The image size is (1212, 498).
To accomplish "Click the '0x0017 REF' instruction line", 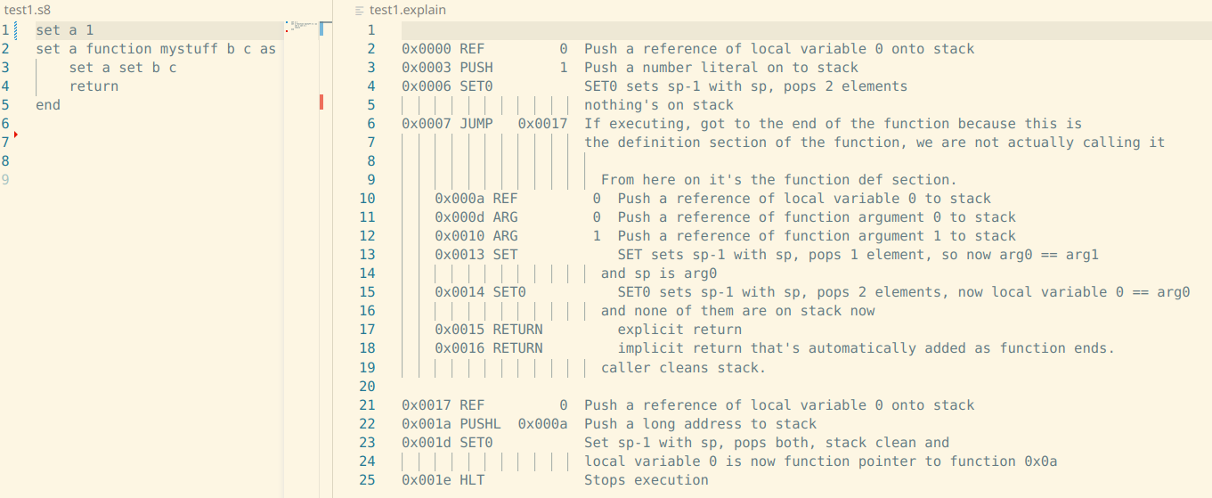I will click(688, 404).
